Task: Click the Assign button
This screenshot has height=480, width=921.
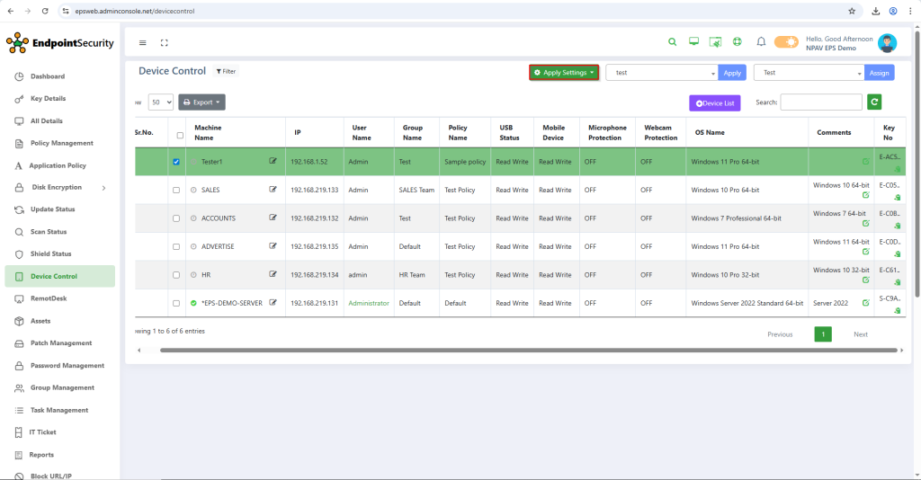Action: tap(879, 73)
